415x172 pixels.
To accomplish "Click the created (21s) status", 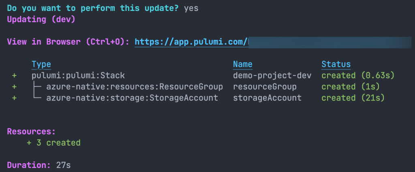I will (353, 98).
